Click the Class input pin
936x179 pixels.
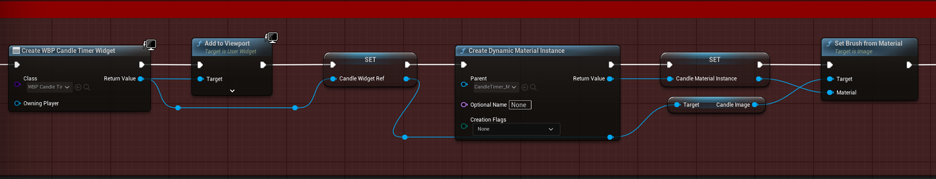click(x=18, y=84)
